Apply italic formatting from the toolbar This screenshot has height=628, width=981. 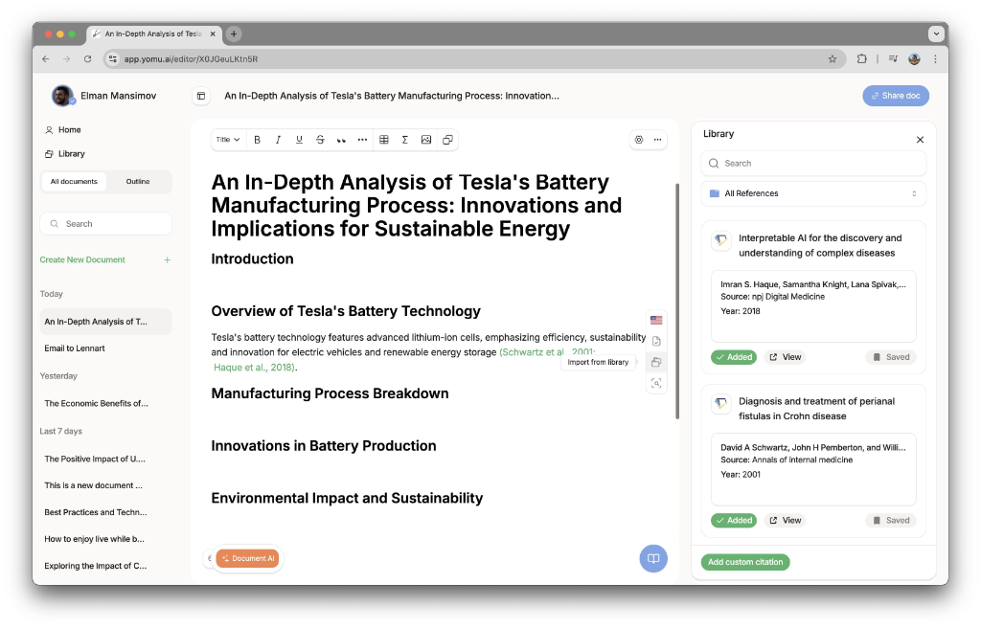click(x=278, y=140)
